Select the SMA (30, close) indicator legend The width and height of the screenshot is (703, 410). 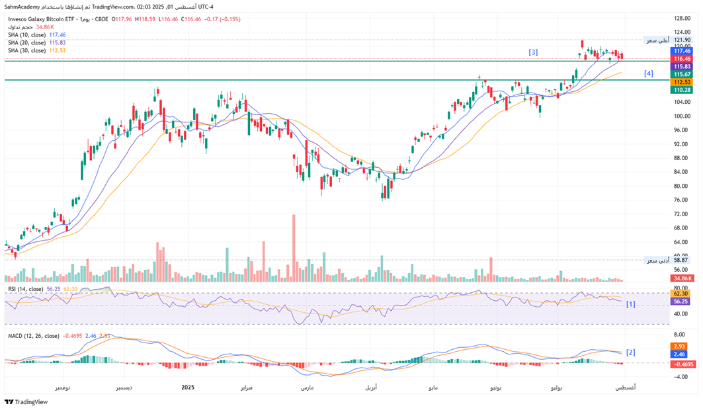point(27,51)
